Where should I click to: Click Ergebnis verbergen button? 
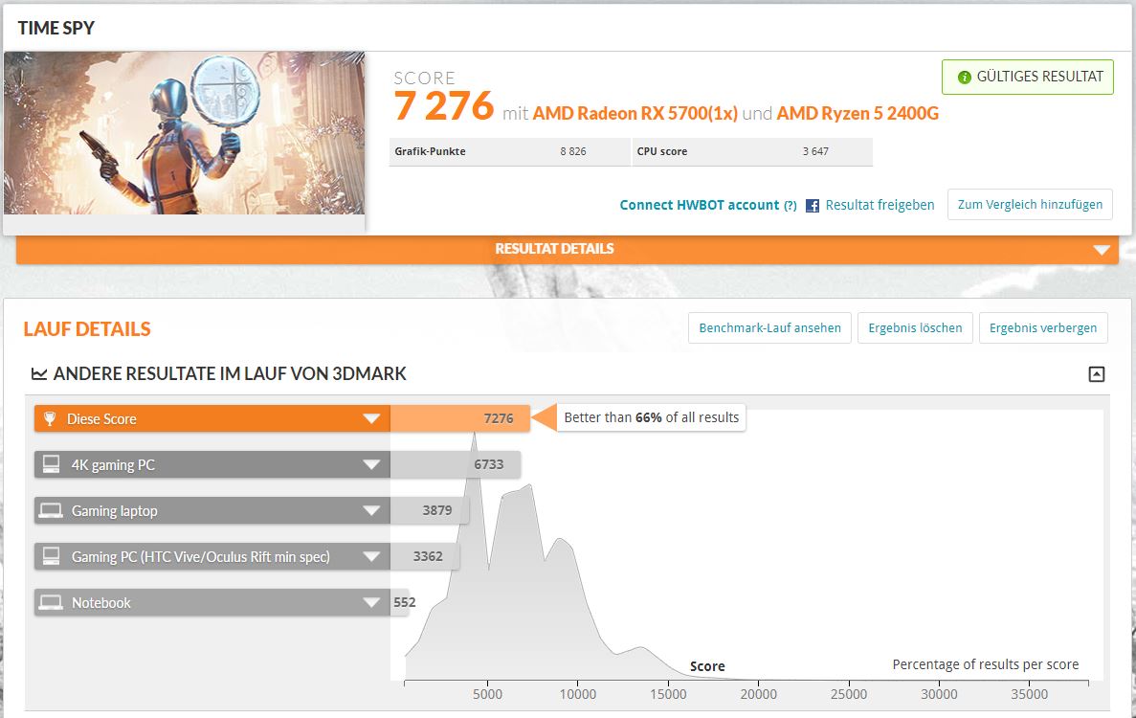1042,328
